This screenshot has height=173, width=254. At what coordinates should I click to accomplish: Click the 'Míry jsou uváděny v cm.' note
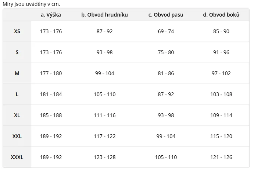tap(31, 4)
